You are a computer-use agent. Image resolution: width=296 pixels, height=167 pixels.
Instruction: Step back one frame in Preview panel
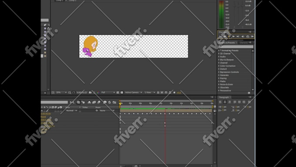click(x=225, y=37)
